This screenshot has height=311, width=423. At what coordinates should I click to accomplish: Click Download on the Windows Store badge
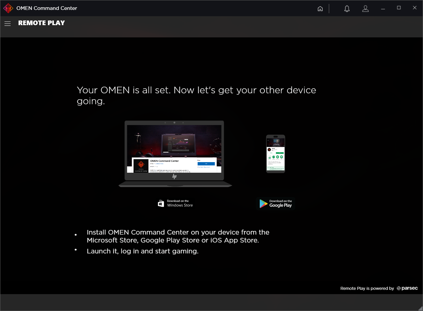pos(175,203)
